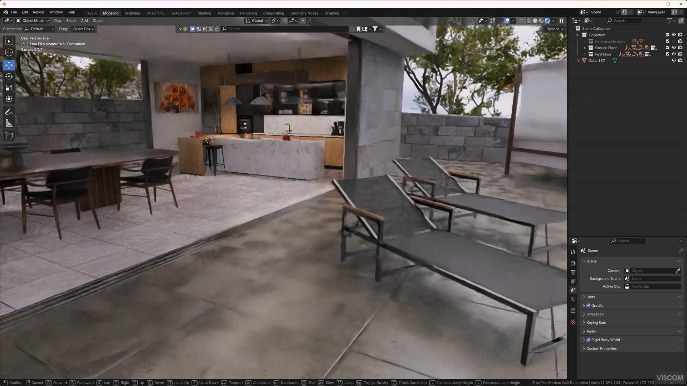
Task: Select the Rotate tool
Action: point(9,76)
